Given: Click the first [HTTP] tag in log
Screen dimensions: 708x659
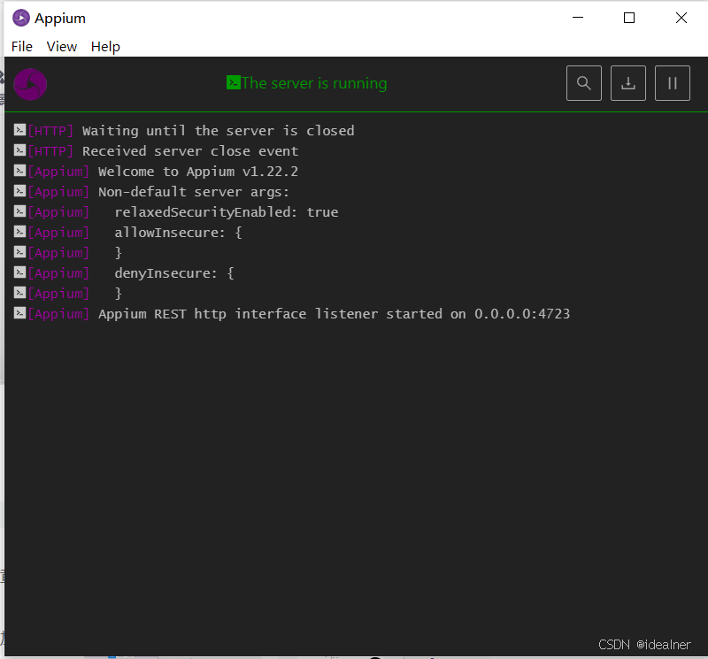Looking at the screenshot, I should click(50, 131).
